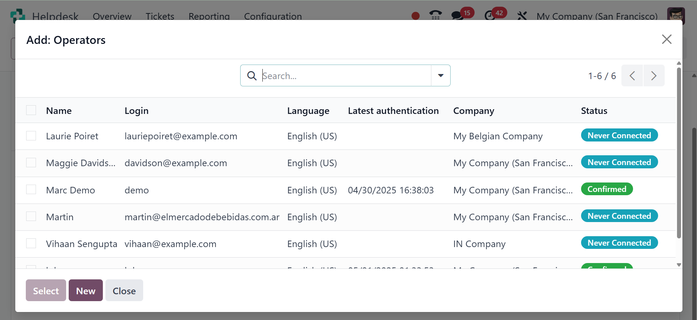Toggle the select-all header checkbox
The height and width of the screenshot is (320, 697).
click(x=31, y=110)
